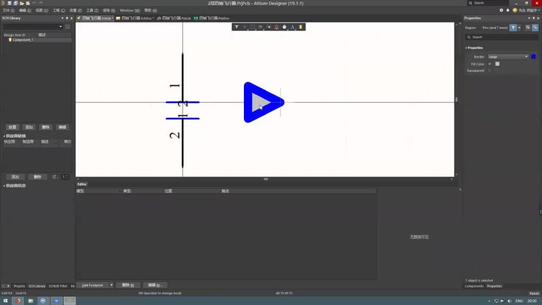Open the SCH Library panel options arrow
Image resolution: width=542 pixels, height=305 pixels.
(x=63, y=18)
